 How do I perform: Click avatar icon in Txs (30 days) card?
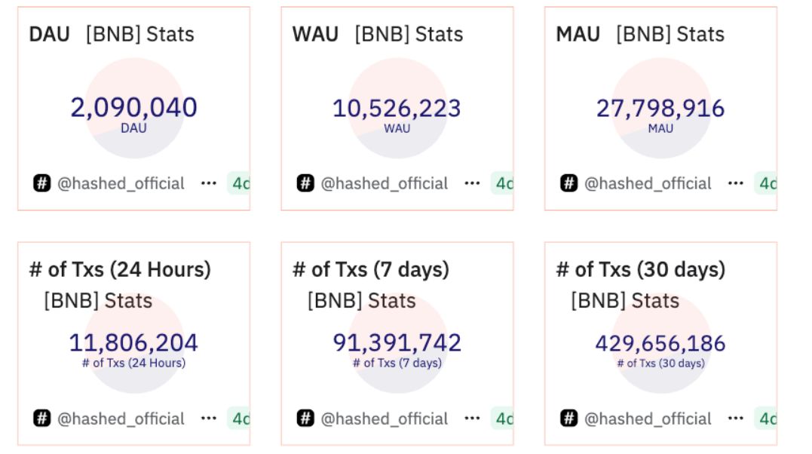569,419
